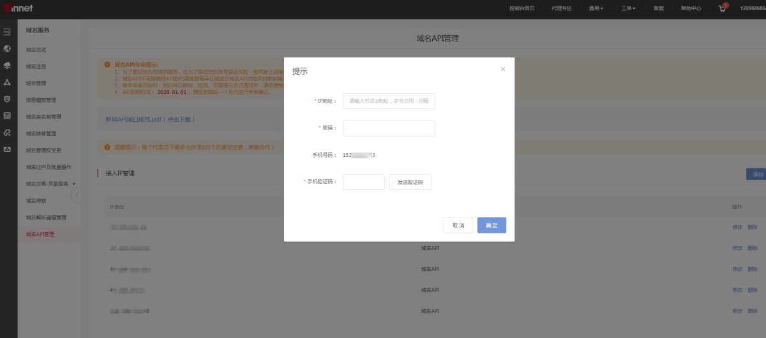This screenshot has height=338, width=766.
Task: Click the 取消 button in dialog
Action: [458, 225]
